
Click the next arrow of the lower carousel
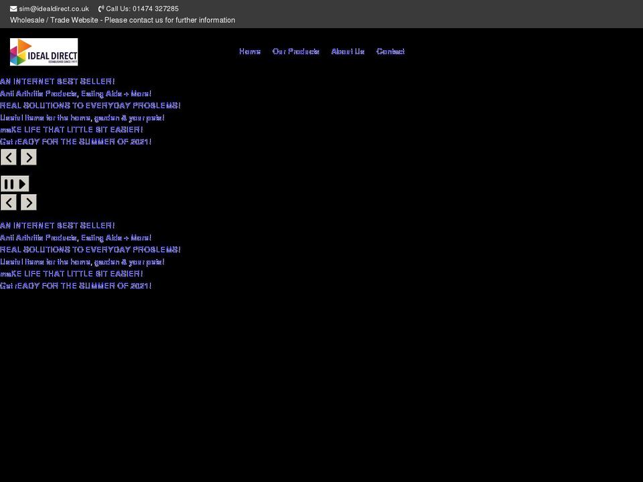pyautogui.click(x=28, y=202)
